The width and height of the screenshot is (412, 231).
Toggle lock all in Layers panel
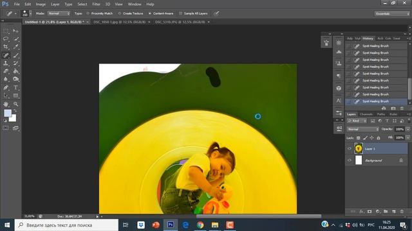coord(379,138)
